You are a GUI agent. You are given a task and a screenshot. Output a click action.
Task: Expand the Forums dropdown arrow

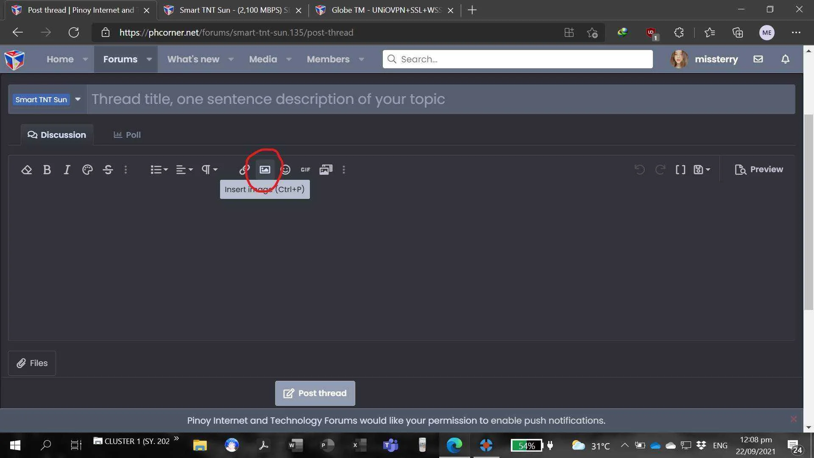coord(149,59)
